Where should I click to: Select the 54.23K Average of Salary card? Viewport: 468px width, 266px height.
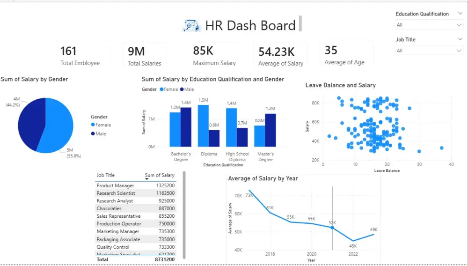281,56
